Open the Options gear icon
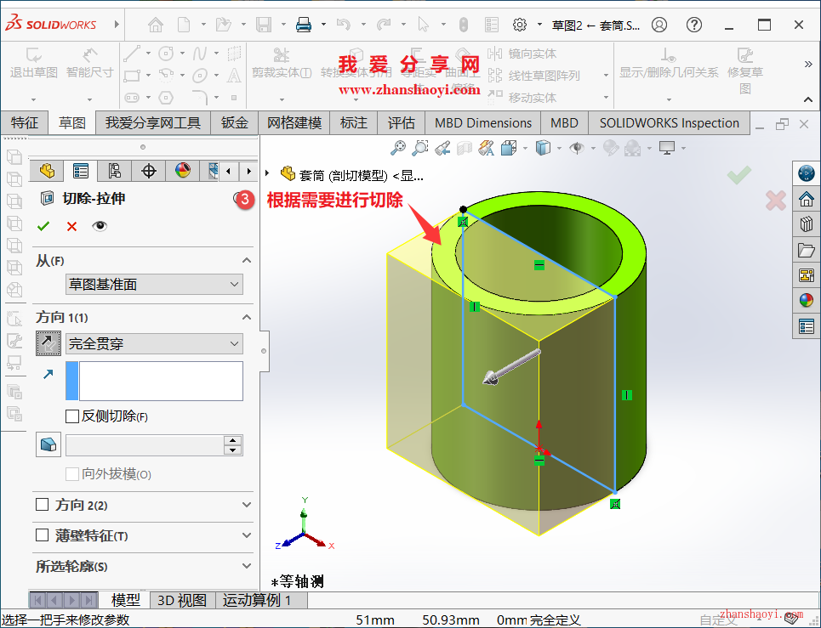 [x=520, y=25]
